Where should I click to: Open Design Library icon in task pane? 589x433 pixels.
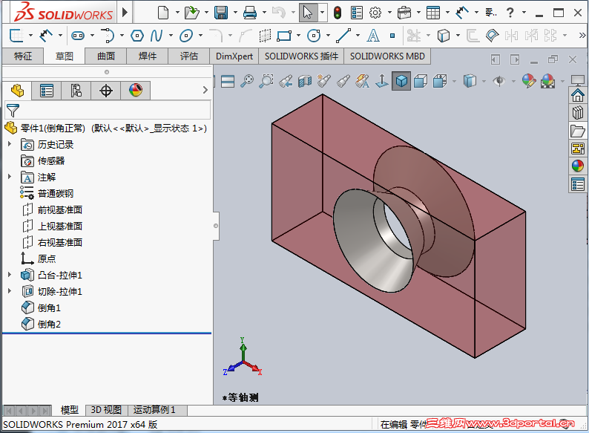(578, 113)
